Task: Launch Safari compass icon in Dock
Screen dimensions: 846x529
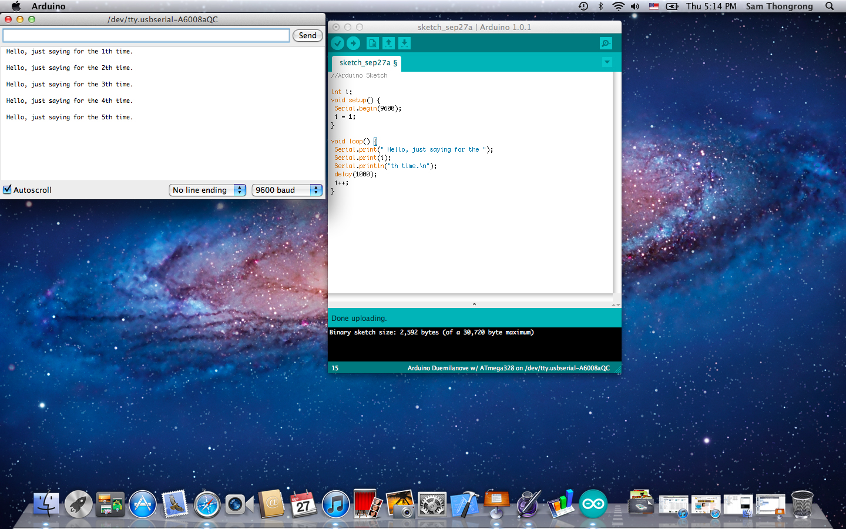Action: click(207, 504)
